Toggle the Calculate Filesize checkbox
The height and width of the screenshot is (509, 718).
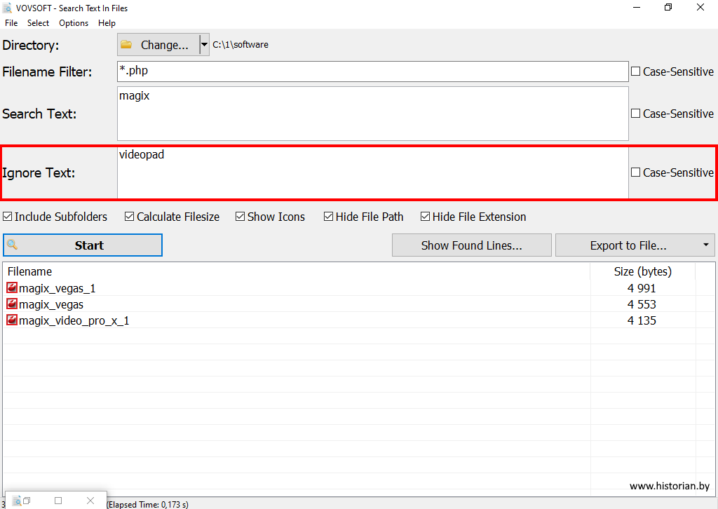click(130, 217)
